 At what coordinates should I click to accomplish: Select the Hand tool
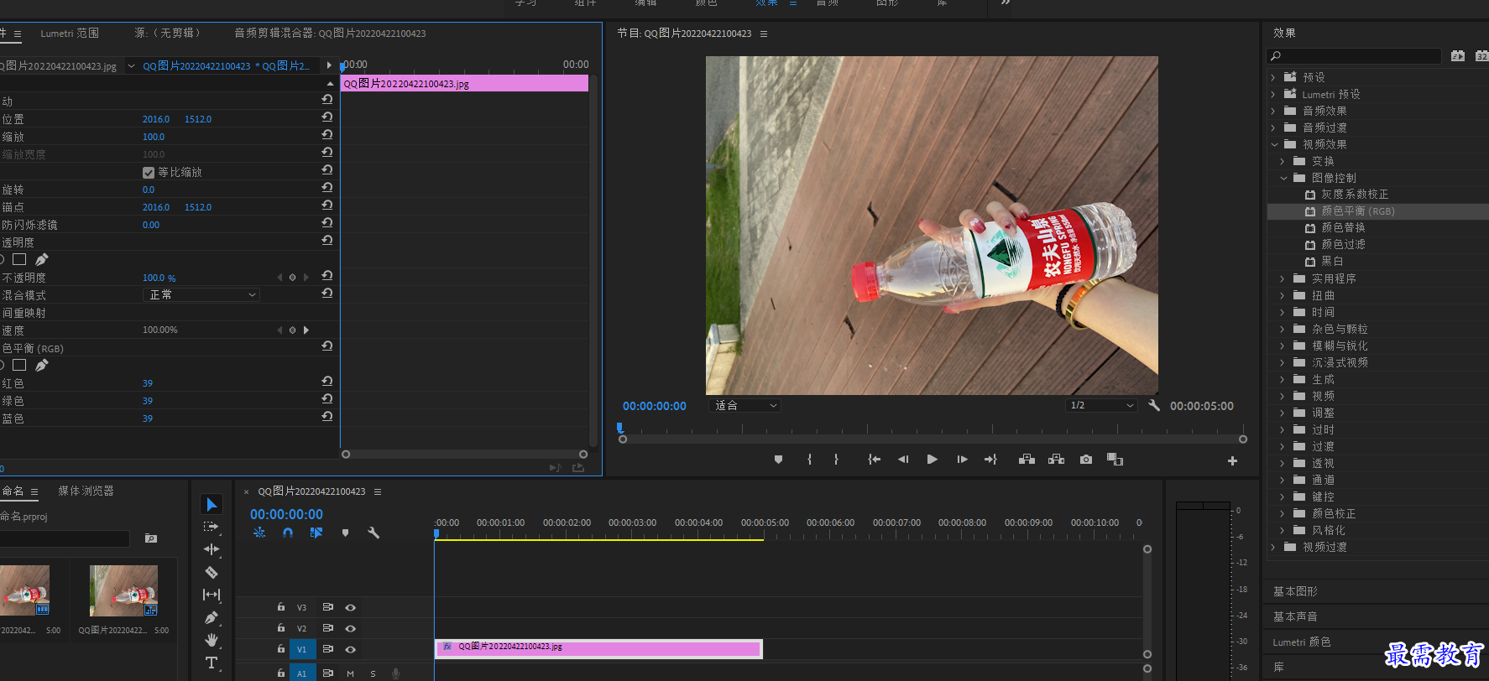(212, 640)
